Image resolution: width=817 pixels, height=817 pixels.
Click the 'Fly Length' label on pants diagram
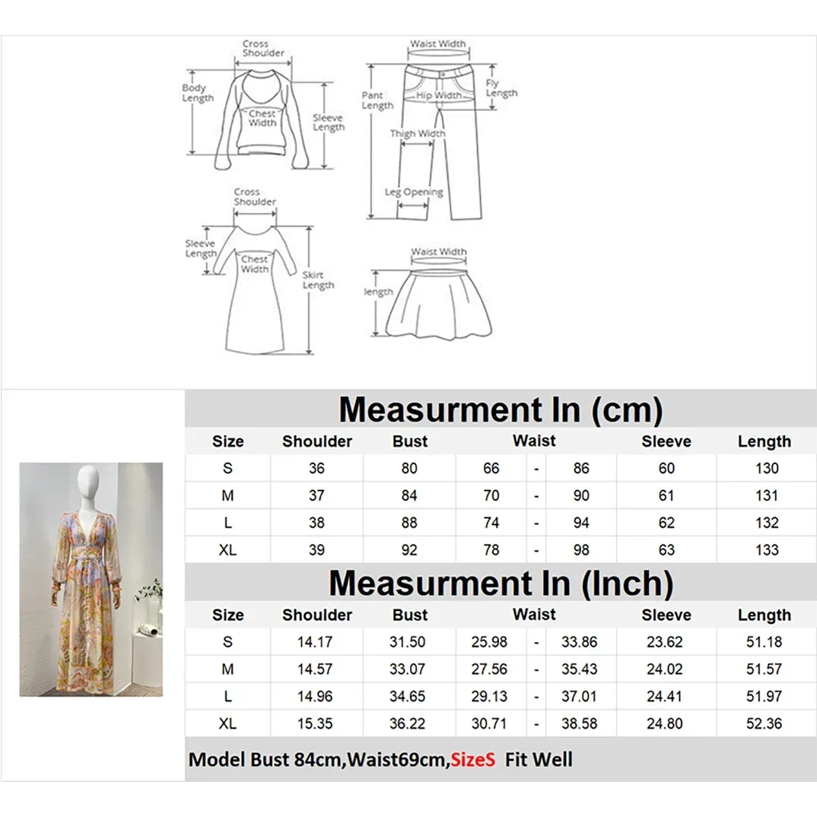pos(501,88)
